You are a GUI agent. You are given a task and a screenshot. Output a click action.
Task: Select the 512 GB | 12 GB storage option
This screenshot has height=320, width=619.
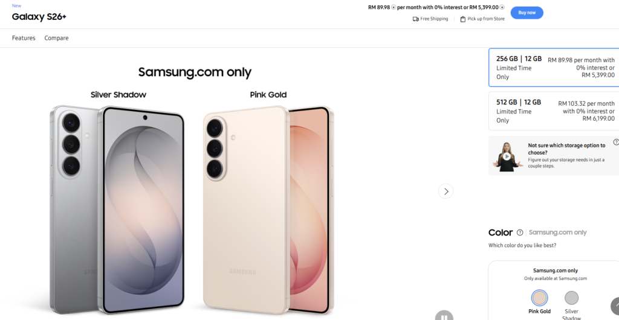click(x=554, y=110)
